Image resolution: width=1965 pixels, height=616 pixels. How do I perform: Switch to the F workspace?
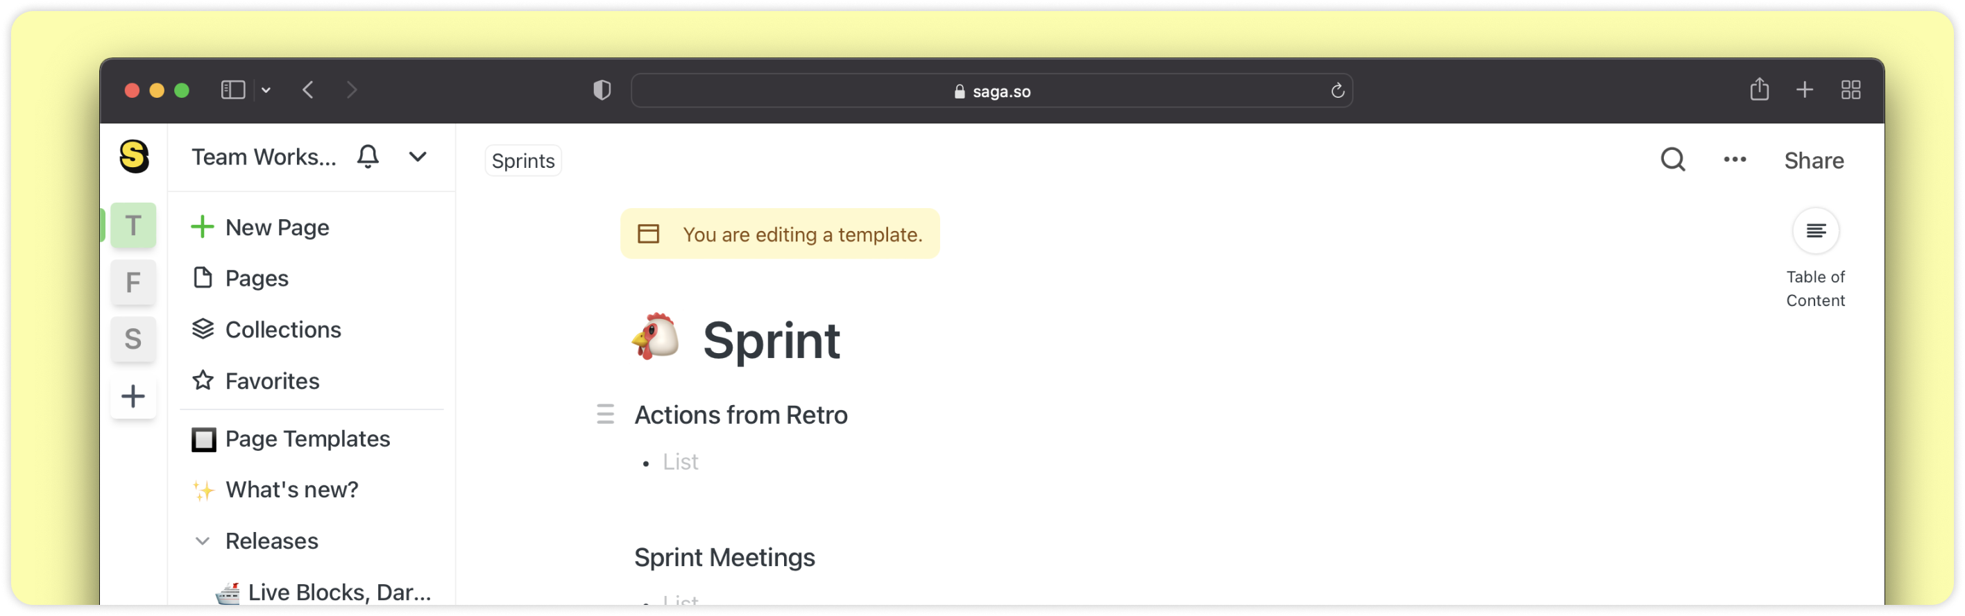pyautogui.click(x=133, y=282)
